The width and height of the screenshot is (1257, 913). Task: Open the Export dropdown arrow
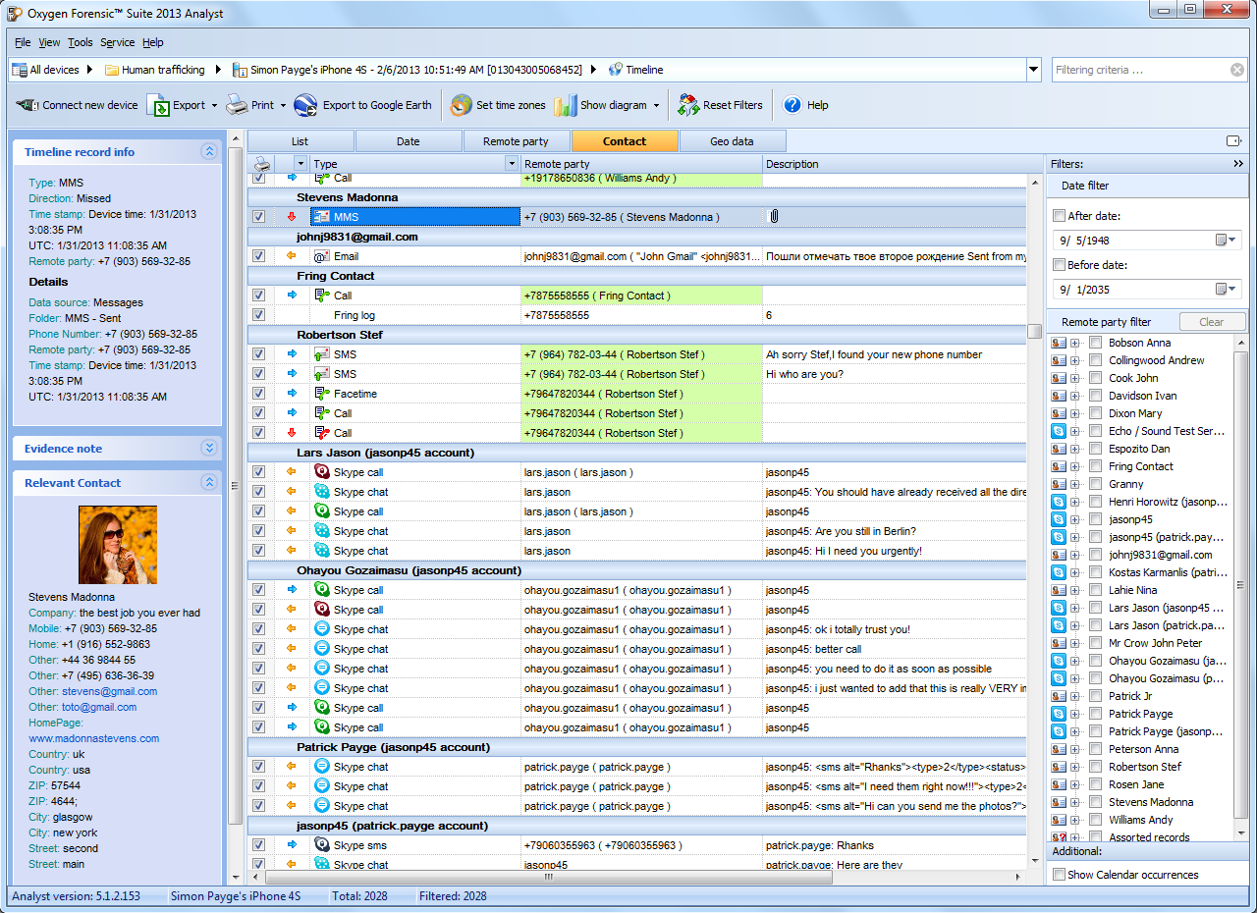coord(214,106)
